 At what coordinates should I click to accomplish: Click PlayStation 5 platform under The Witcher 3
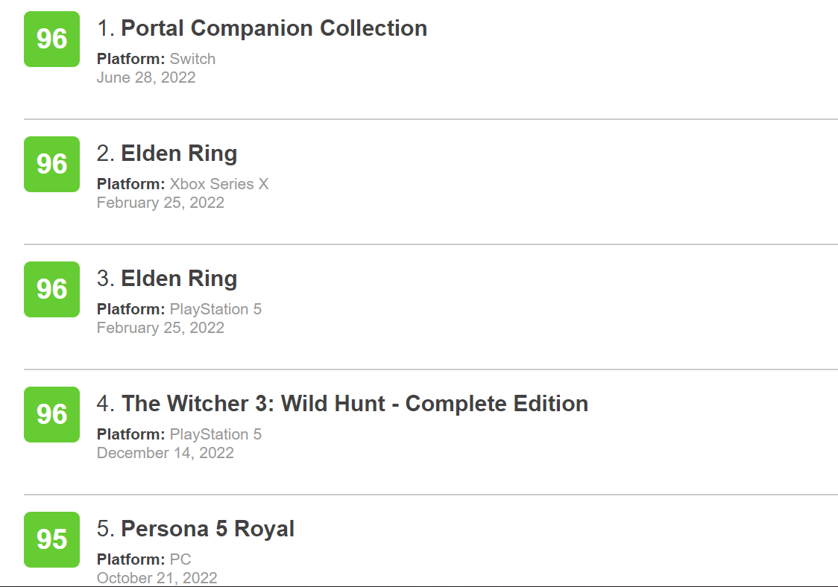(215, 434)
